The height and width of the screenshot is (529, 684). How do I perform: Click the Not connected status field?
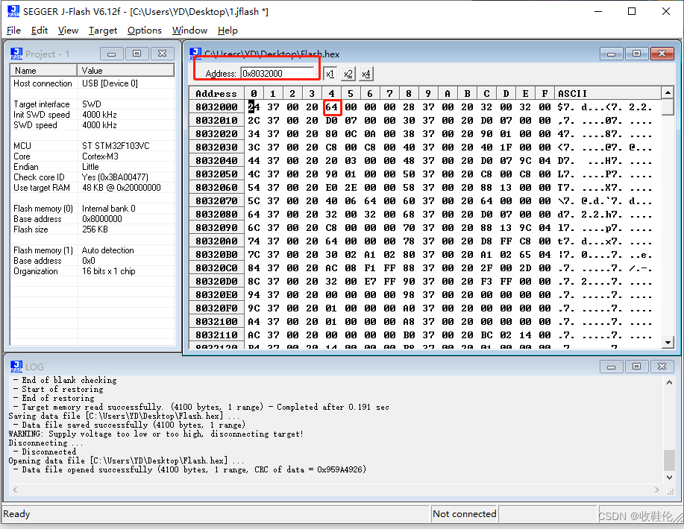pyautogui.click(x=464, y=513)
